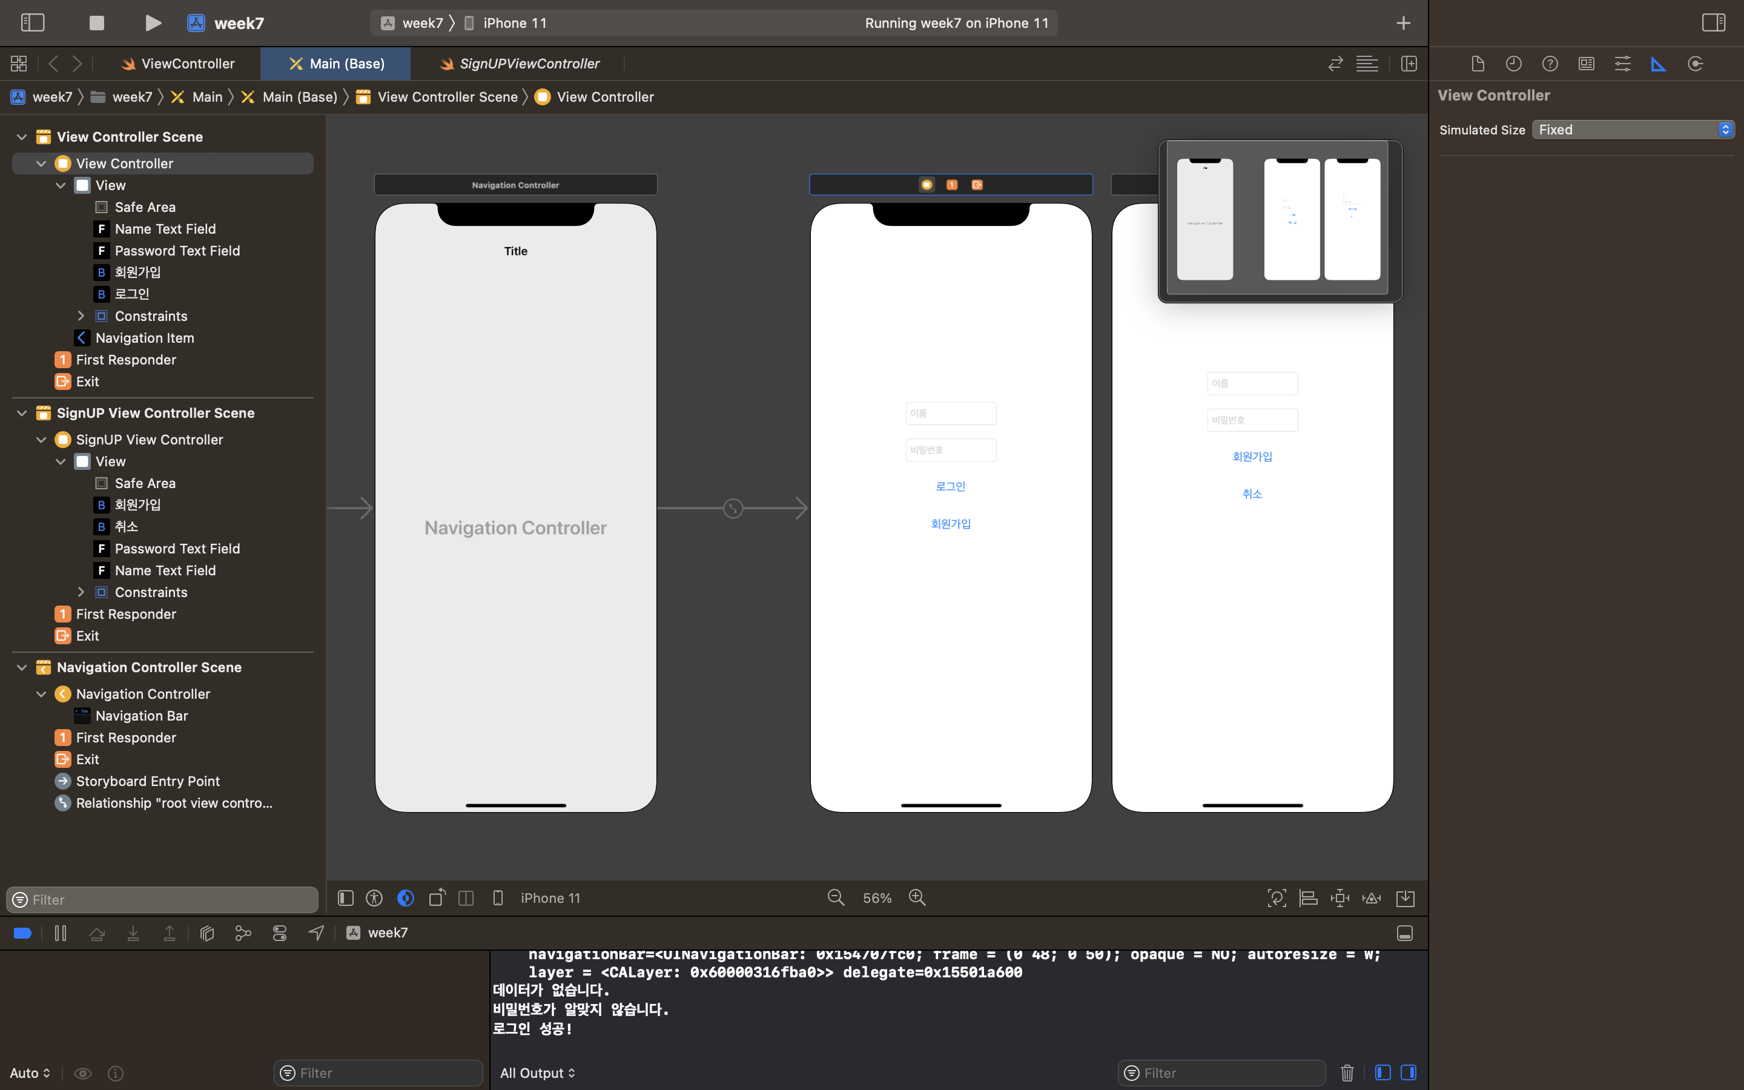Pause program execution in debug bar
This screenshot has height=1090, width=1744.
tap(61, 933)
